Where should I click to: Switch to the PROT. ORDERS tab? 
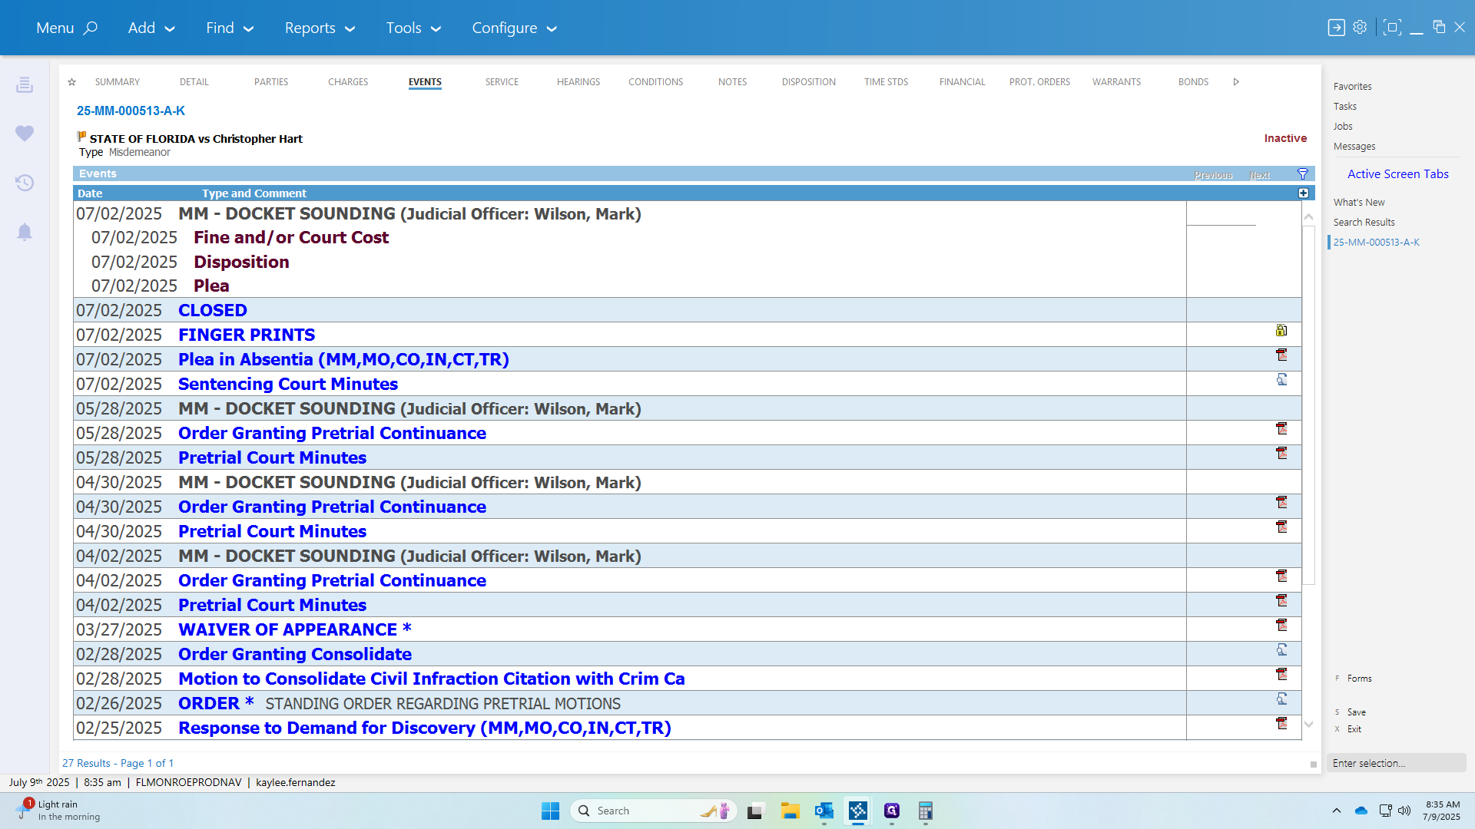point(1039,82)
